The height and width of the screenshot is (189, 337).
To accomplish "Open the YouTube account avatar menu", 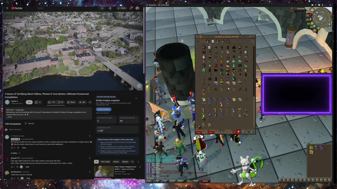I will point(137,8).
